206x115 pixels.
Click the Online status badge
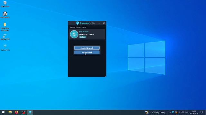click(82, 37)
